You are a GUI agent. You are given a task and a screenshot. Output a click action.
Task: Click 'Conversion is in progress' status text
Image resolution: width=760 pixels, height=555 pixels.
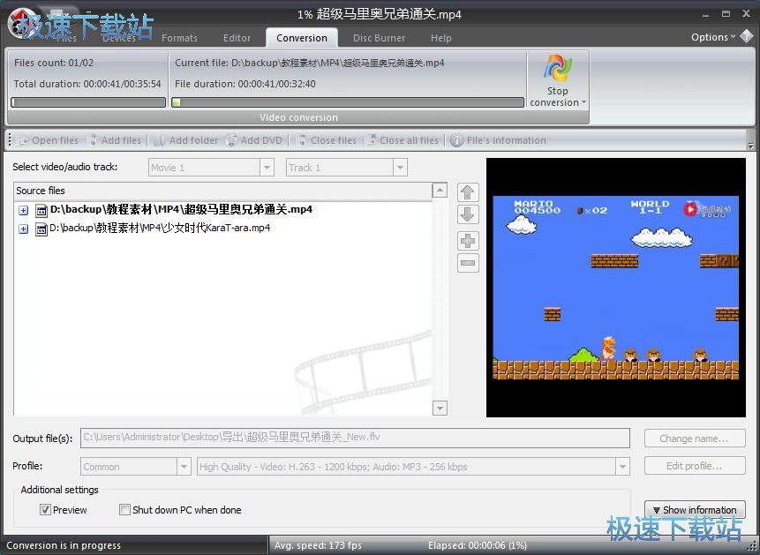[64, 545]
